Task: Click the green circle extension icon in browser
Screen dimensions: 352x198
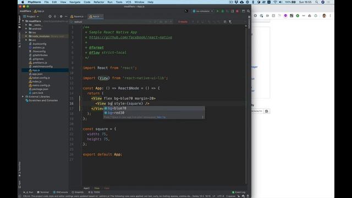Action: (x=298, y=16)
